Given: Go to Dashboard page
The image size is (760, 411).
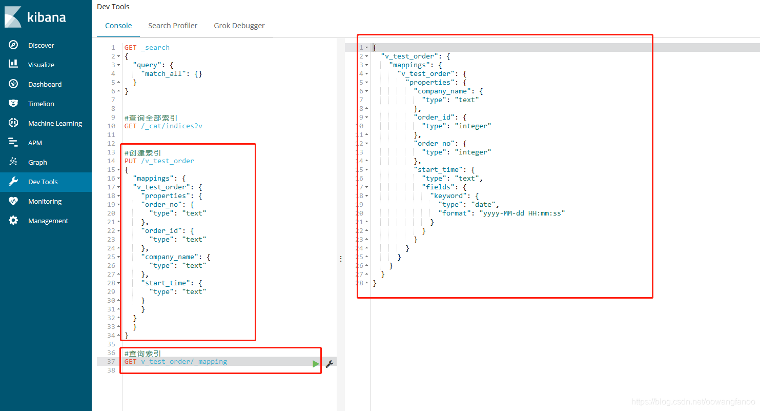Looking at the screenshot, I should click(45, 84).
